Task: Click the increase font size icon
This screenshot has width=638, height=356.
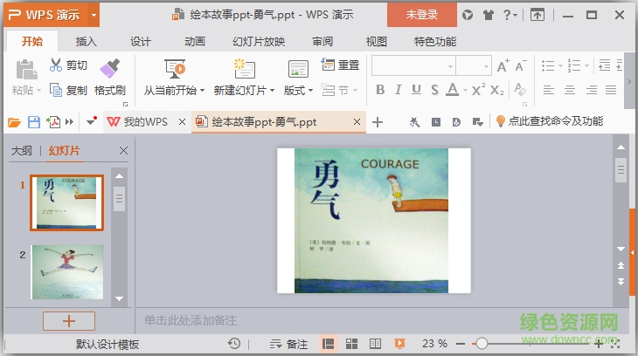Action: coord(503,65)
